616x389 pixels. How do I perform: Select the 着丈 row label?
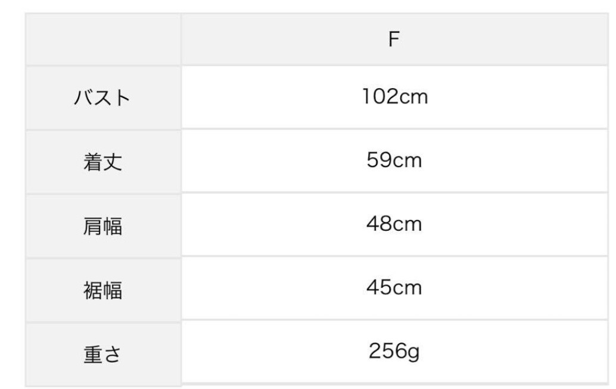[102, 162]
